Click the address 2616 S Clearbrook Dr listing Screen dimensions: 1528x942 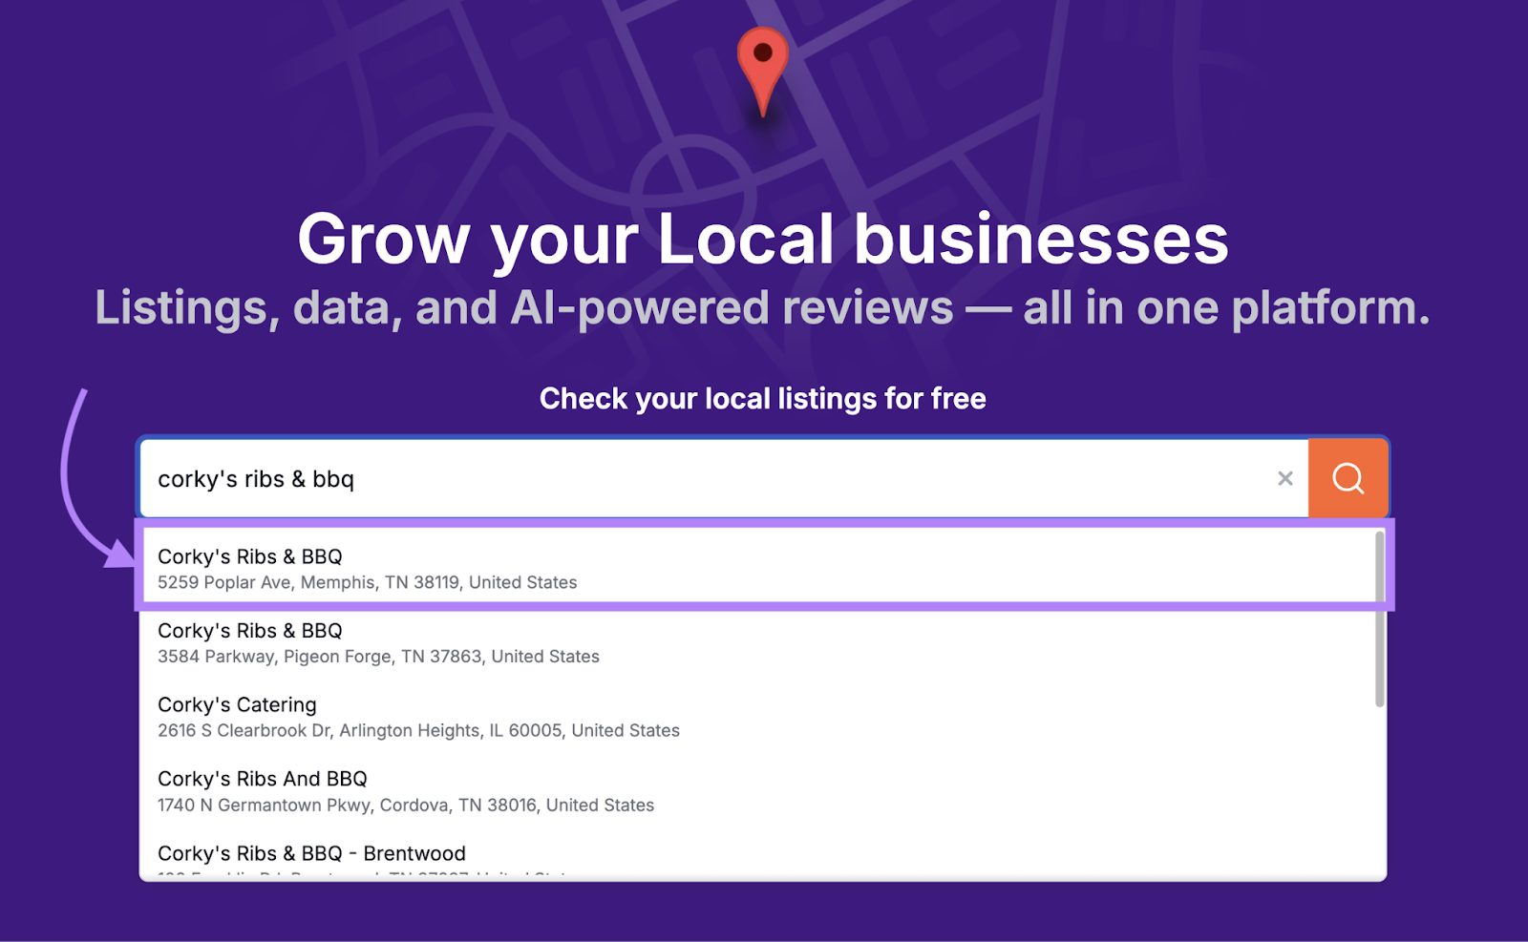point(417,730)
